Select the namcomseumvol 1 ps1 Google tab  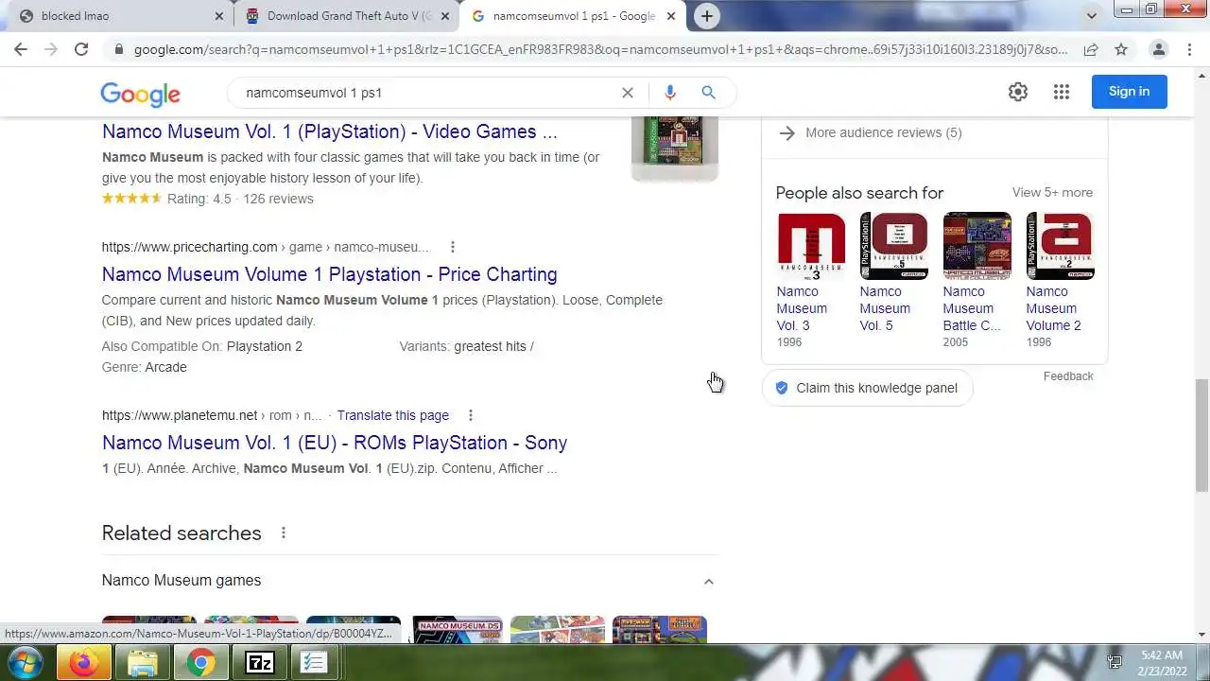tap(572, 16)
